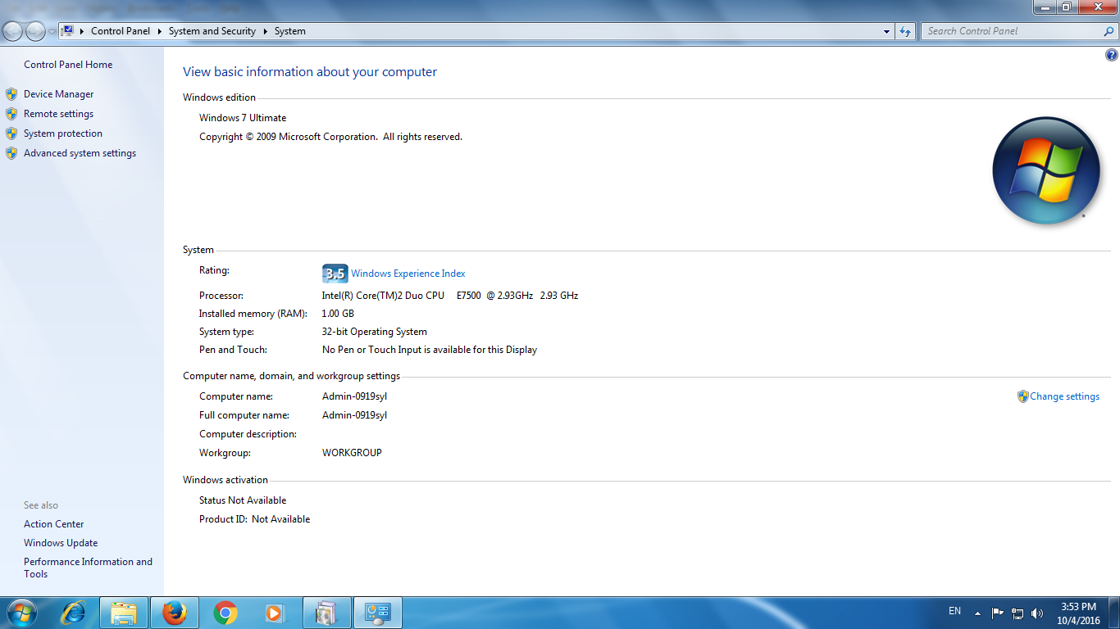The height and width of the screenshot is (629, 1120).
Task: Click in the Search Control Panel box
Action: click(1013, 31)
